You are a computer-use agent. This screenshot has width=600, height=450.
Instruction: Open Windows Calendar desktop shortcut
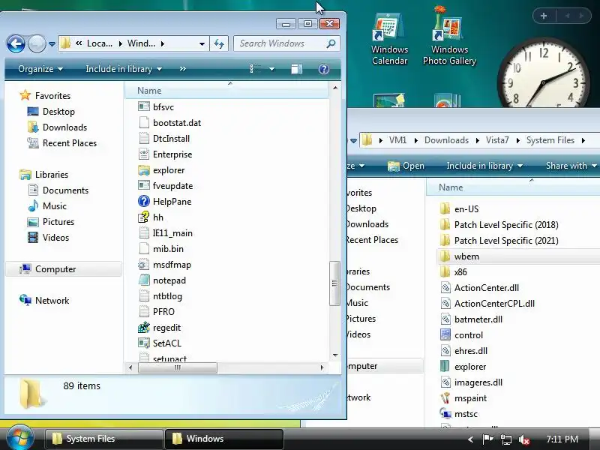[x=389, y=40]
